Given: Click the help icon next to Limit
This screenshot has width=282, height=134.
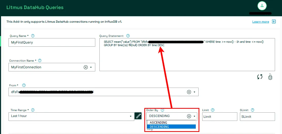Looking at the screenshot, I should pos(213,110).
